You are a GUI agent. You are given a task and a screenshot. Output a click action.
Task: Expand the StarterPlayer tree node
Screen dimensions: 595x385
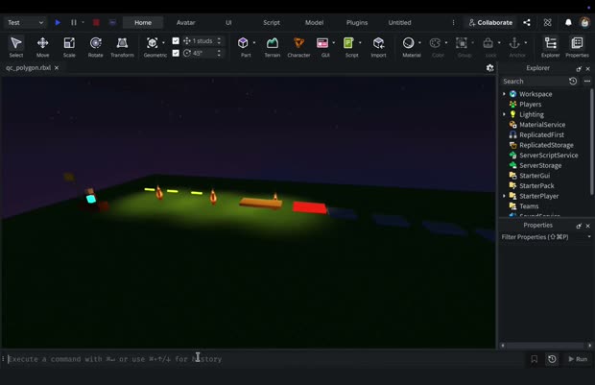coord(504,196)
